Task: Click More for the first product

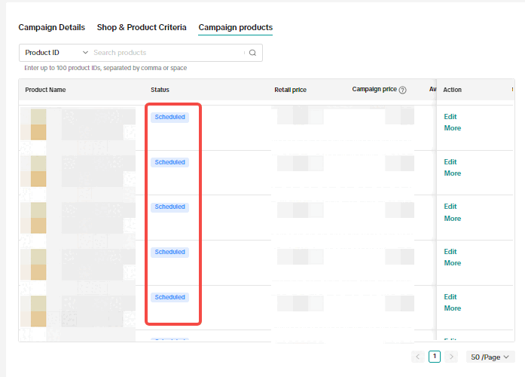Action: tap(452, 128)
